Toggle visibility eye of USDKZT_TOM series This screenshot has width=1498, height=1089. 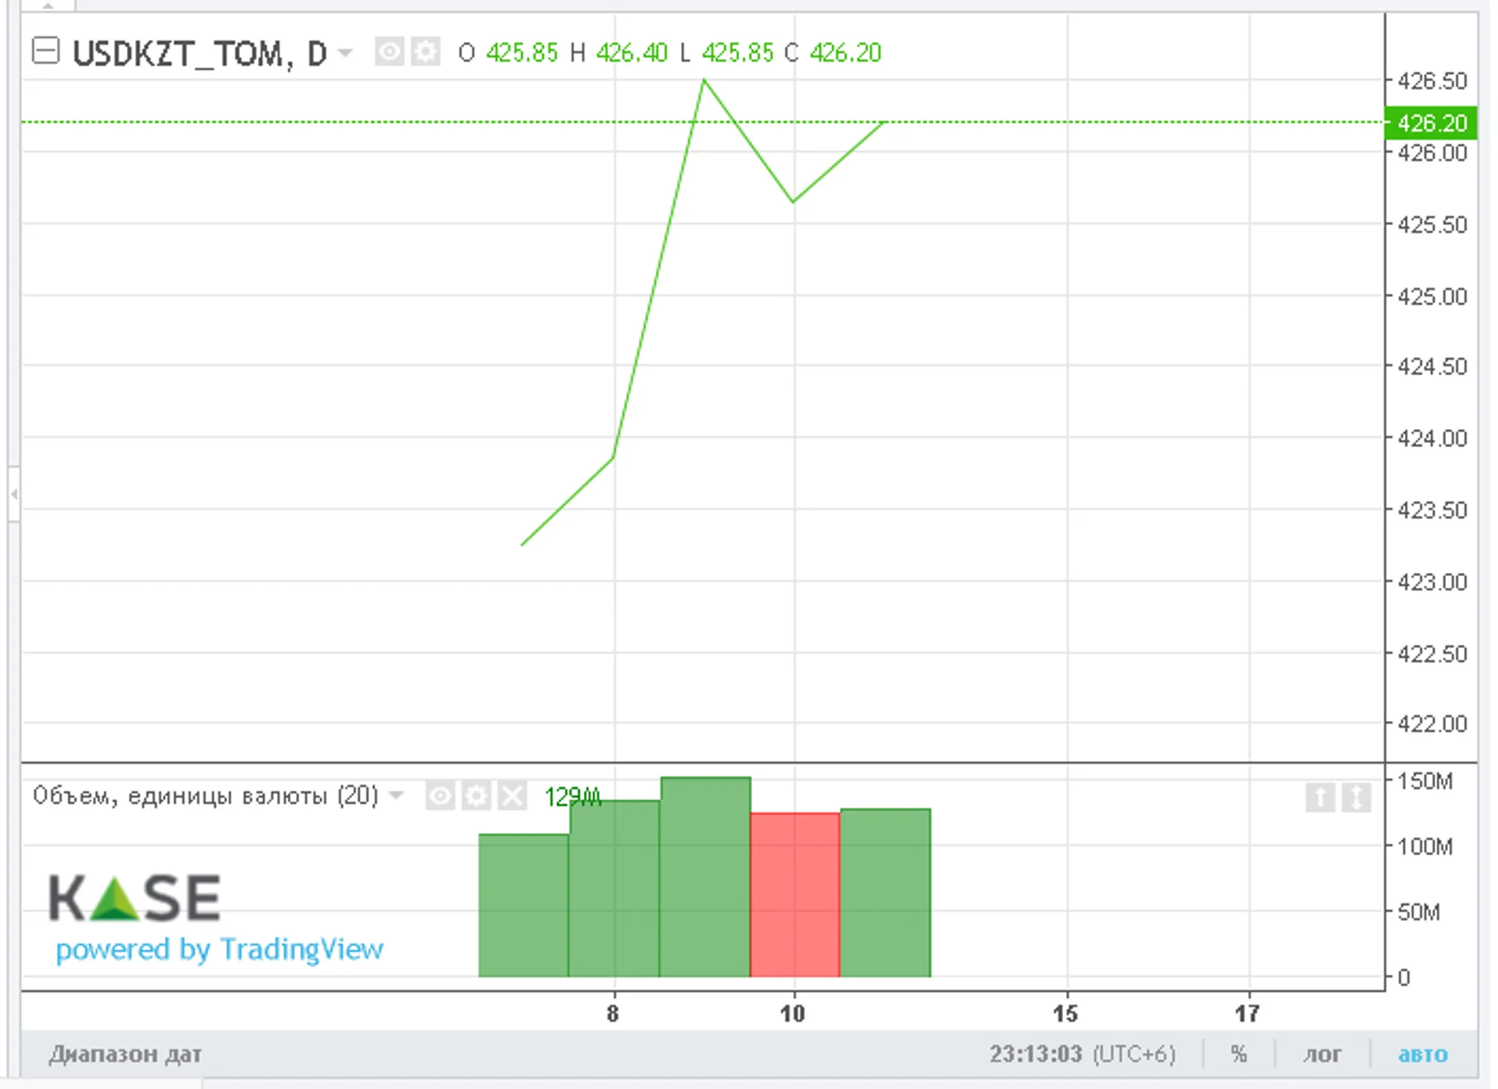point(389,52)
